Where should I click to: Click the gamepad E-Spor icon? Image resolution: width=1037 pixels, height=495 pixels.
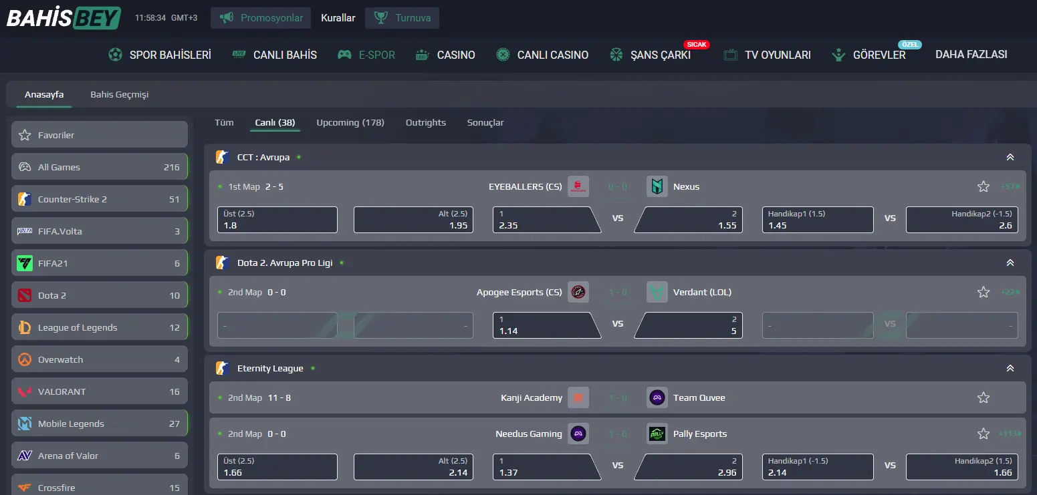click(344, 55)
